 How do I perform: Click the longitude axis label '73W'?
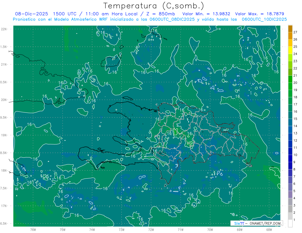pos(122,230)
